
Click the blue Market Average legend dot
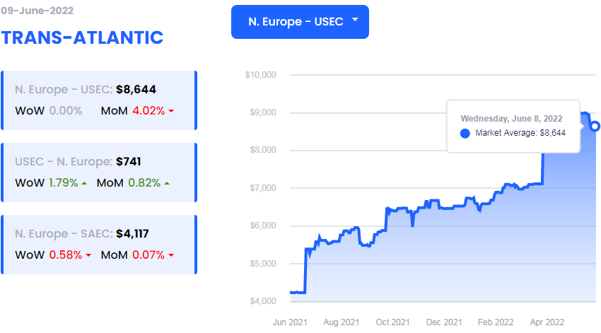click(x=465, y=133)
